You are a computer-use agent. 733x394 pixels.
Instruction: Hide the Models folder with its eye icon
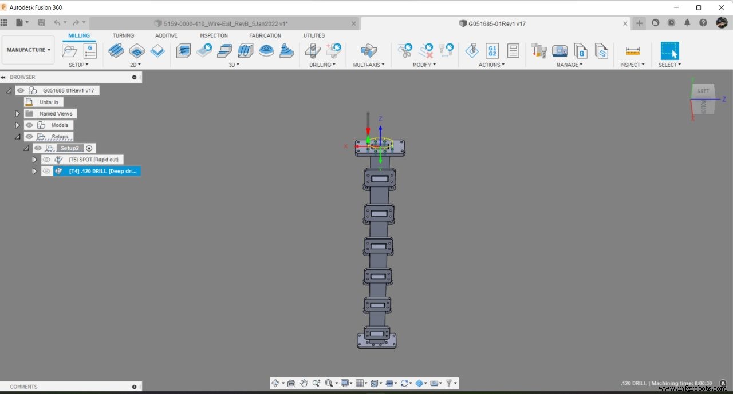[29, 125]
